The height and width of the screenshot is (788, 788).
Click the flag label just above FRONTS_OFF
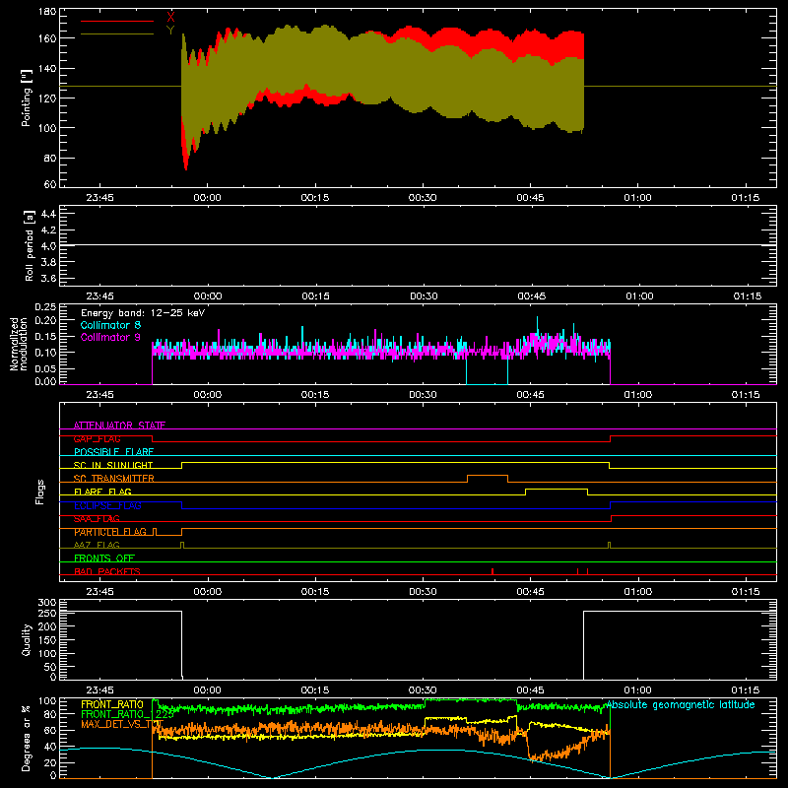pyautogui.click(x=97, y=545)
